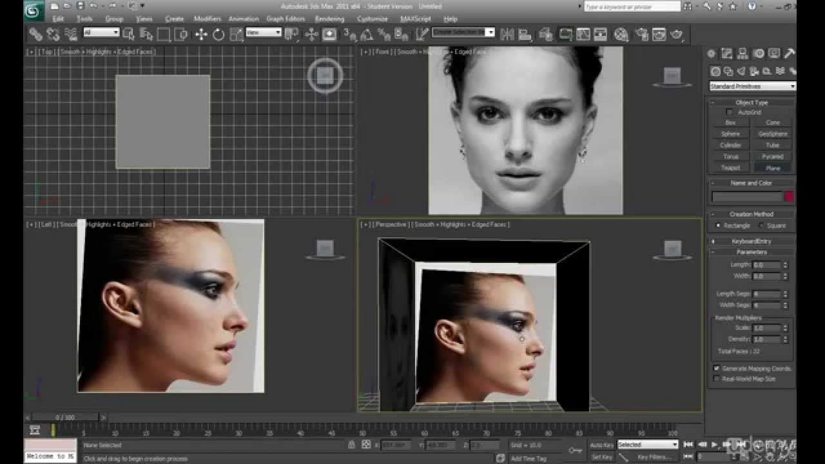This screenshot has width=825, height=464.
Task: Select the Square creation method
Action: coord(761,226)
